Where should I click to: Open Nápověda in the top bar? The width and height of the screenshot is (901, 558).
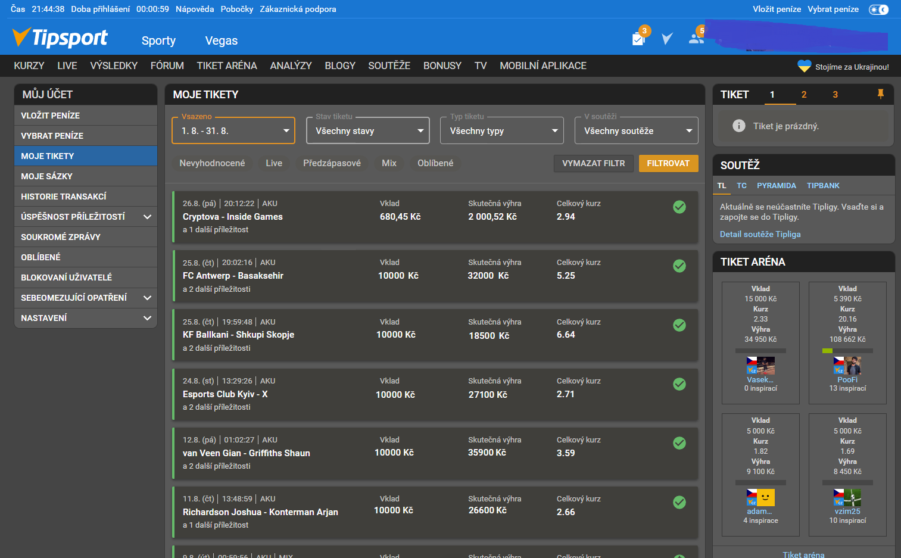195,9
